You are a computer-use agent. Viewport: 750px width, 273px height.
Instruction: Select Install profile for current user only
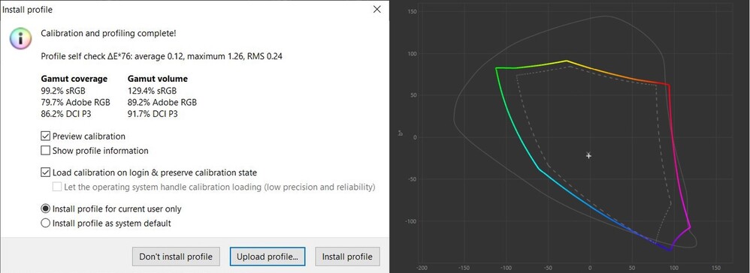click(45, 209)
